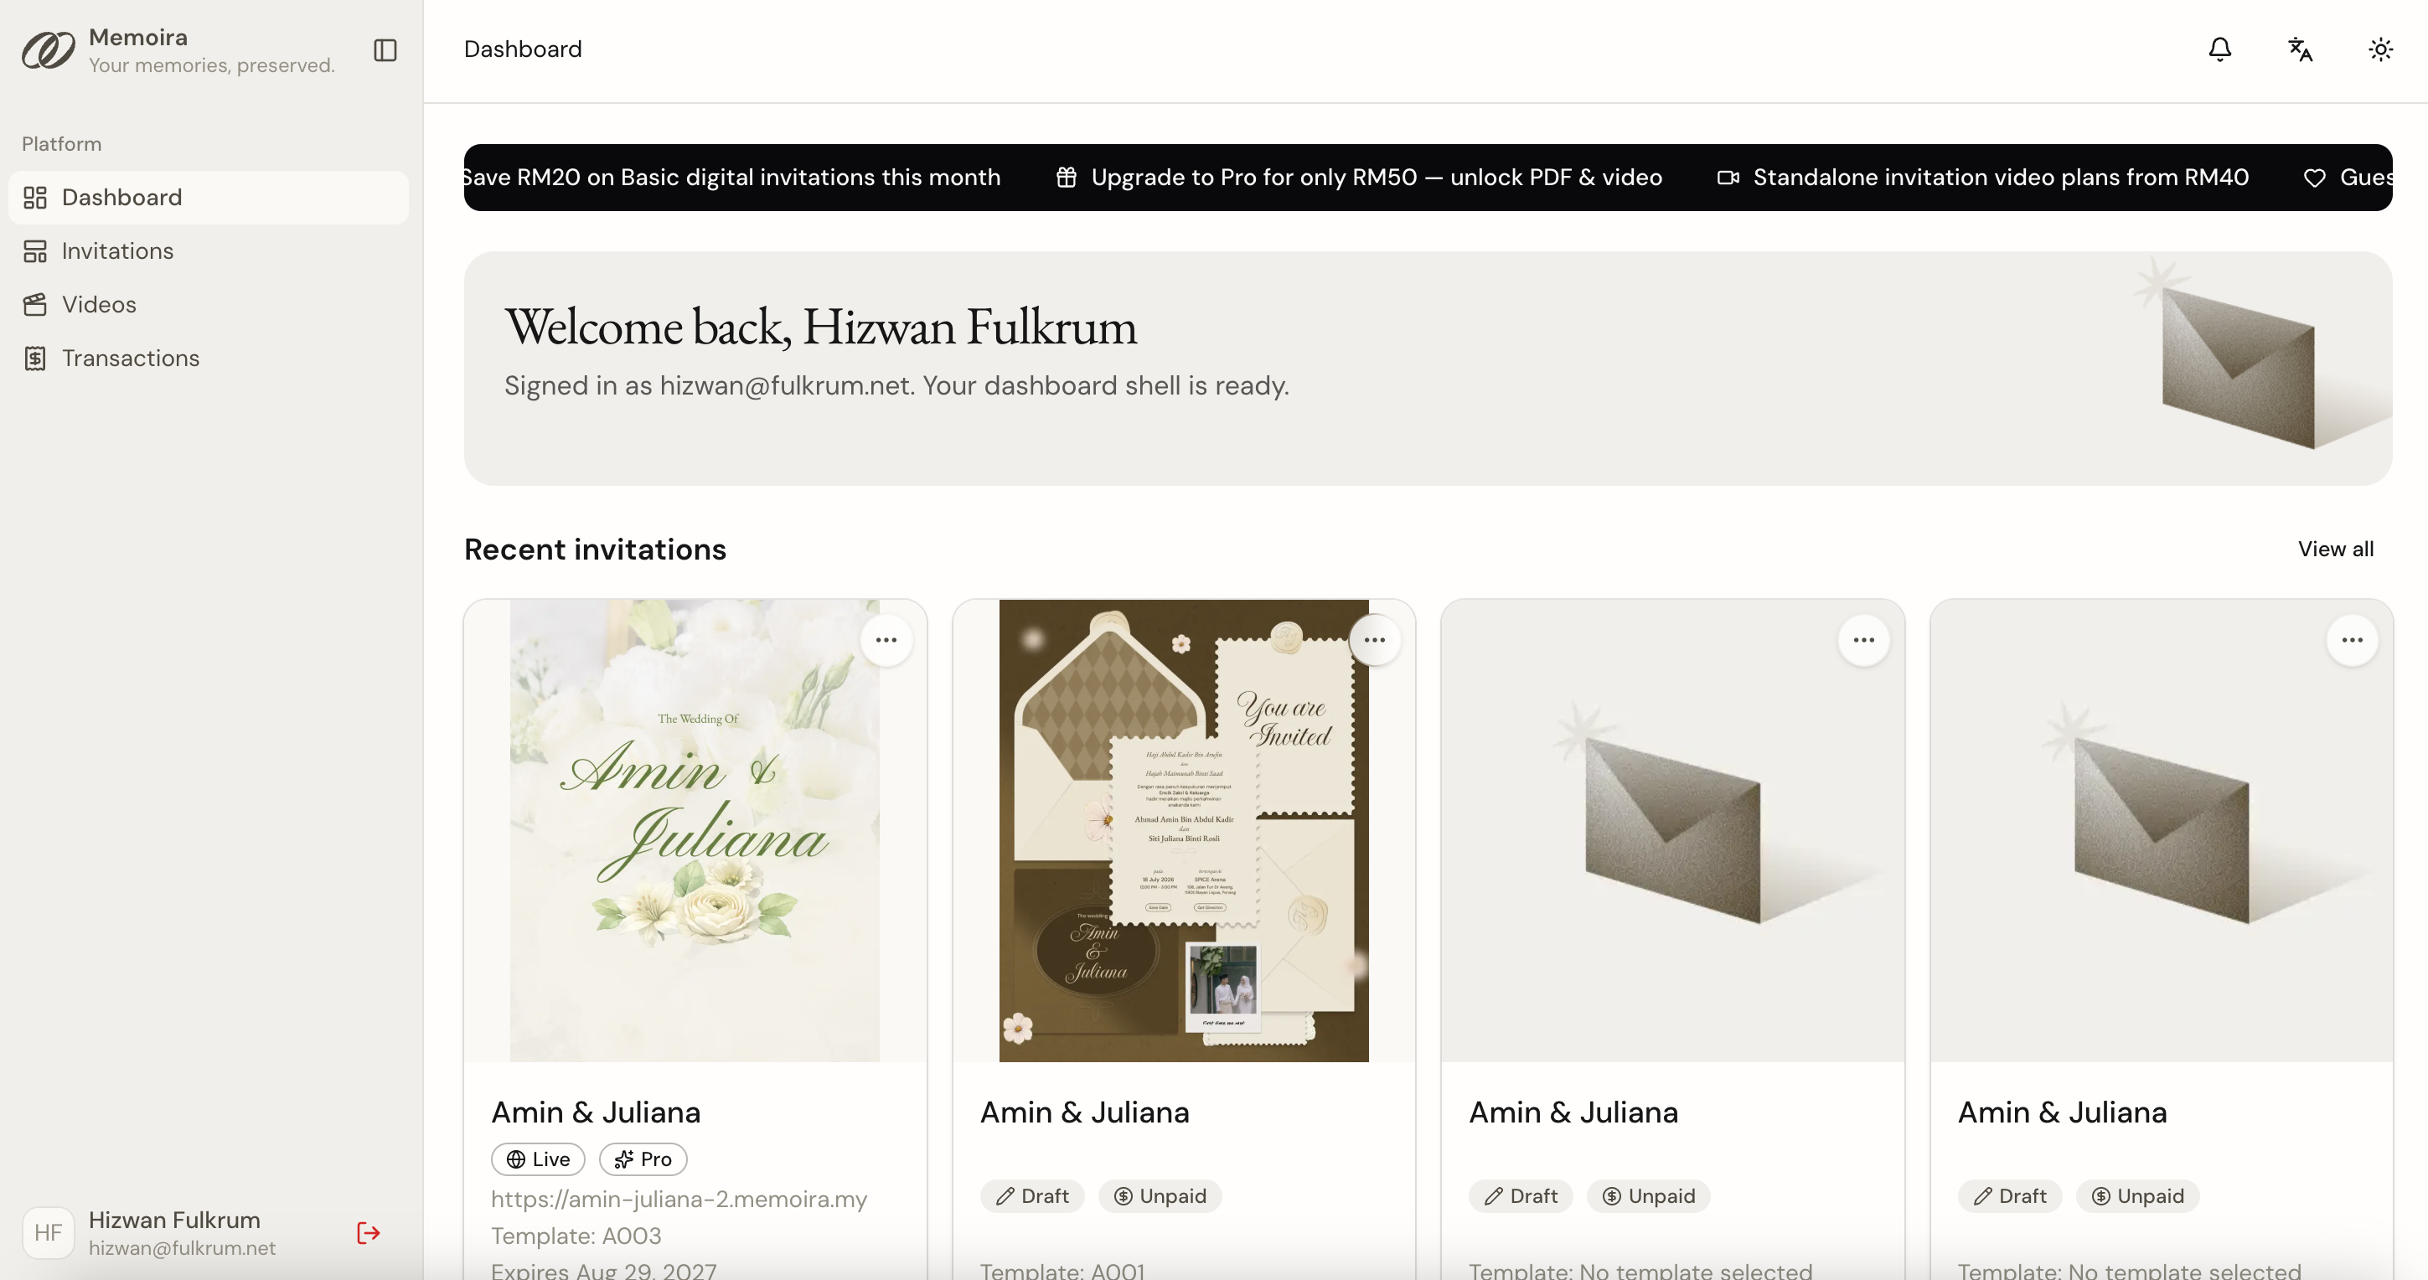Click the 'Save RM20 on Basic' banner text

(x=732, y=178)
